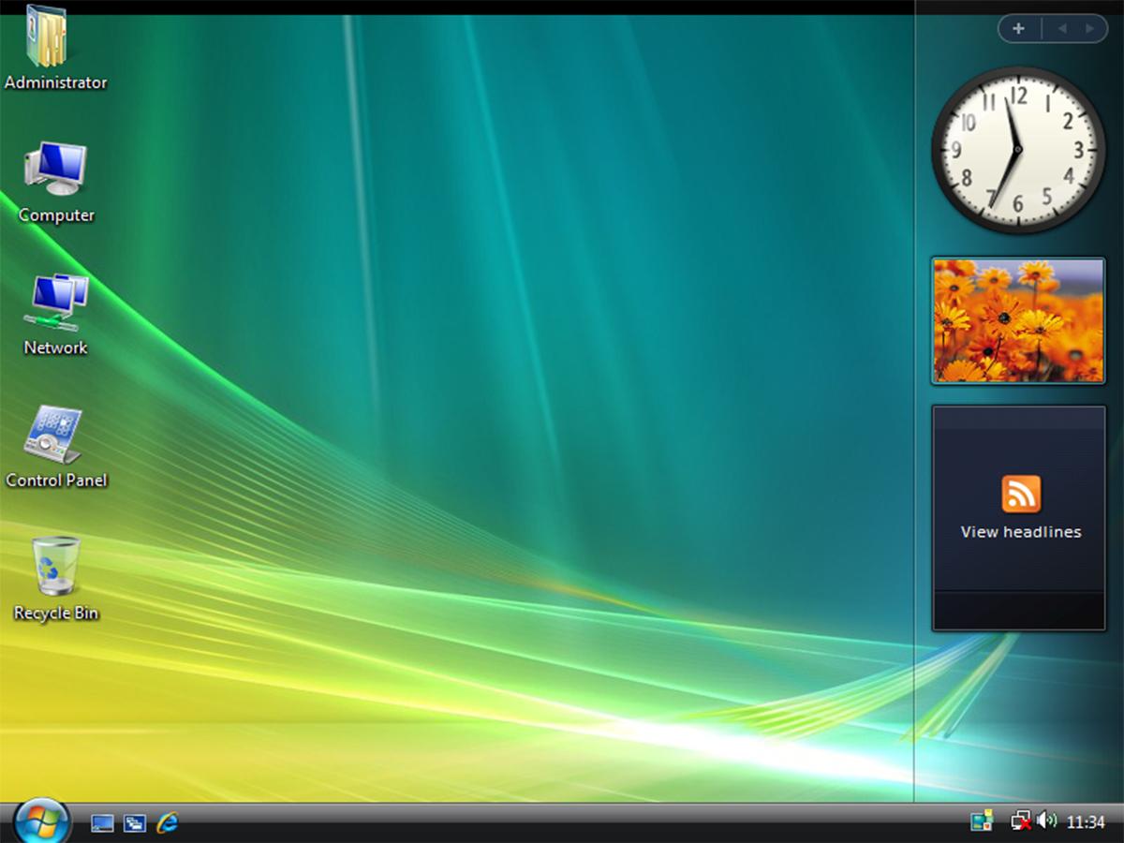Select the Recycle Bin icon
1124x843 pixels.
[x=56, y=566]
